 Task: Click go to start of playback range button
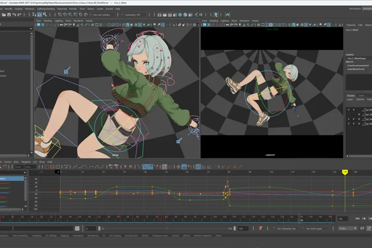tap(358, 219)
